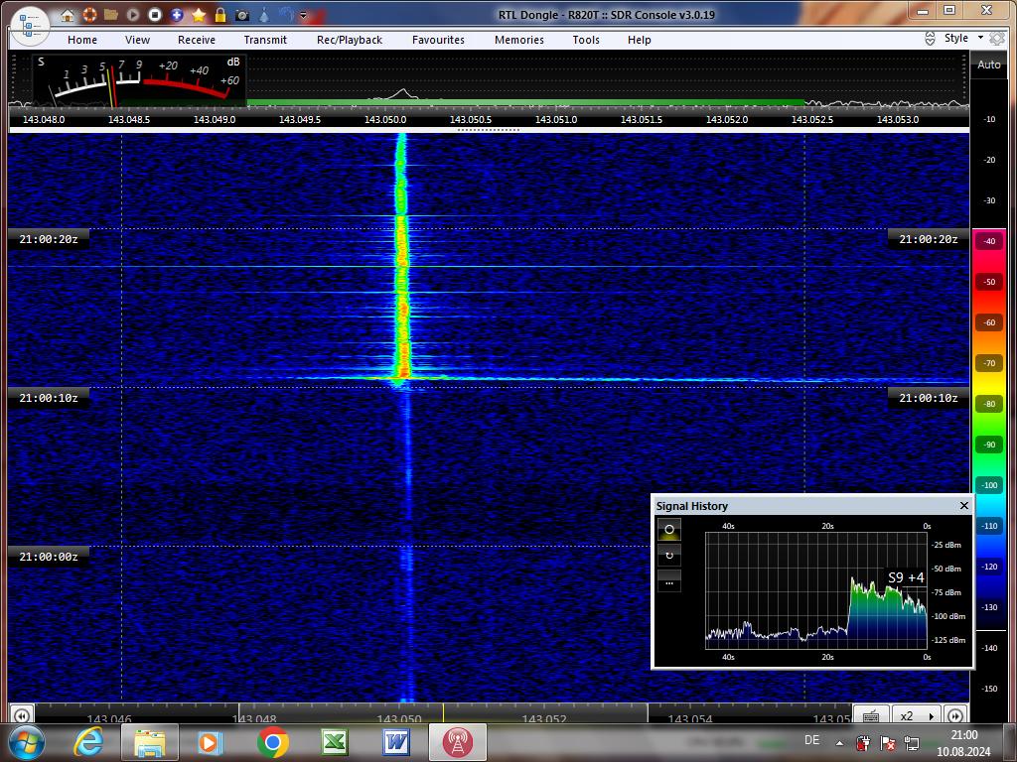Click the scroll left rewind button
This screenshot has height=762, width=1017.
pyautogui.click(x=21, y=715)
